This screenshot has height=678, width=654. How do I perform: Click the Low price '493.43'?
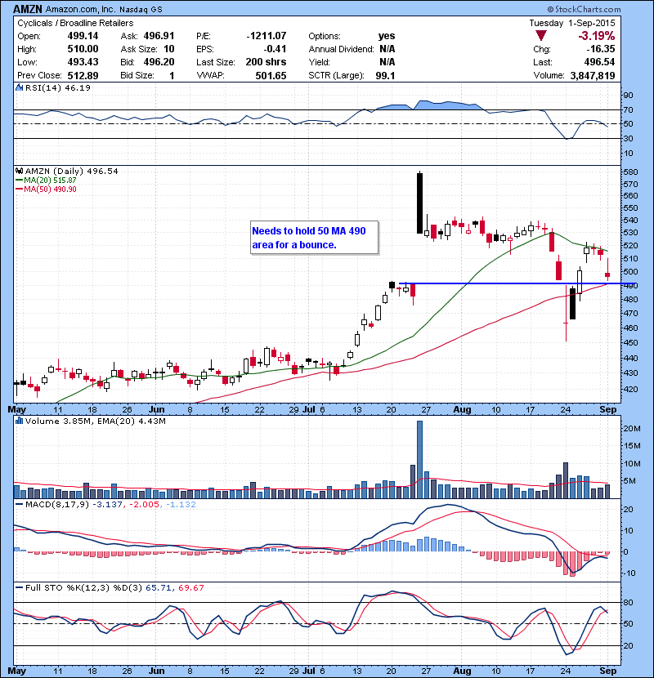83,62
